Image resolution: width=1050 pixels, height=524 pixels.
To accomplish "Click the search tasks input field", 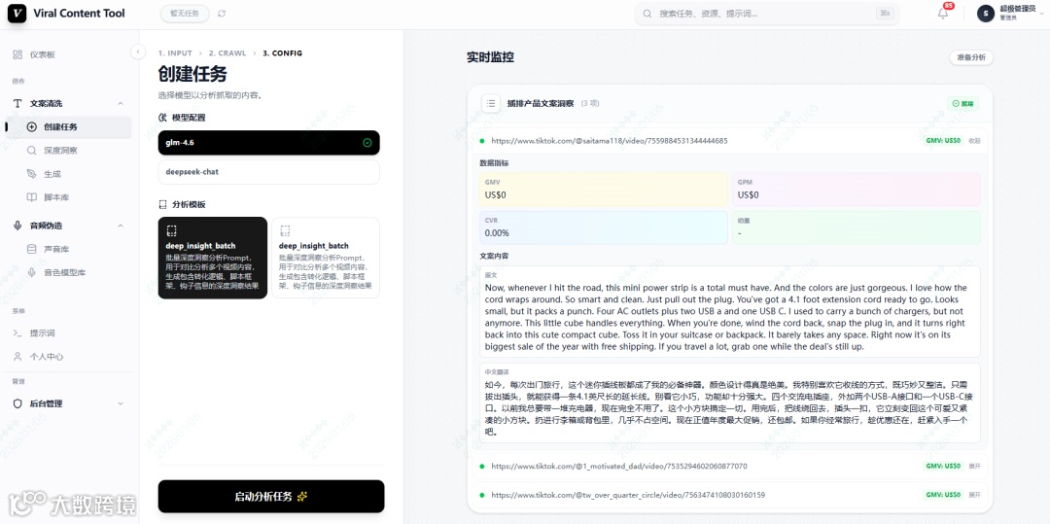I will tap(767, 14).
